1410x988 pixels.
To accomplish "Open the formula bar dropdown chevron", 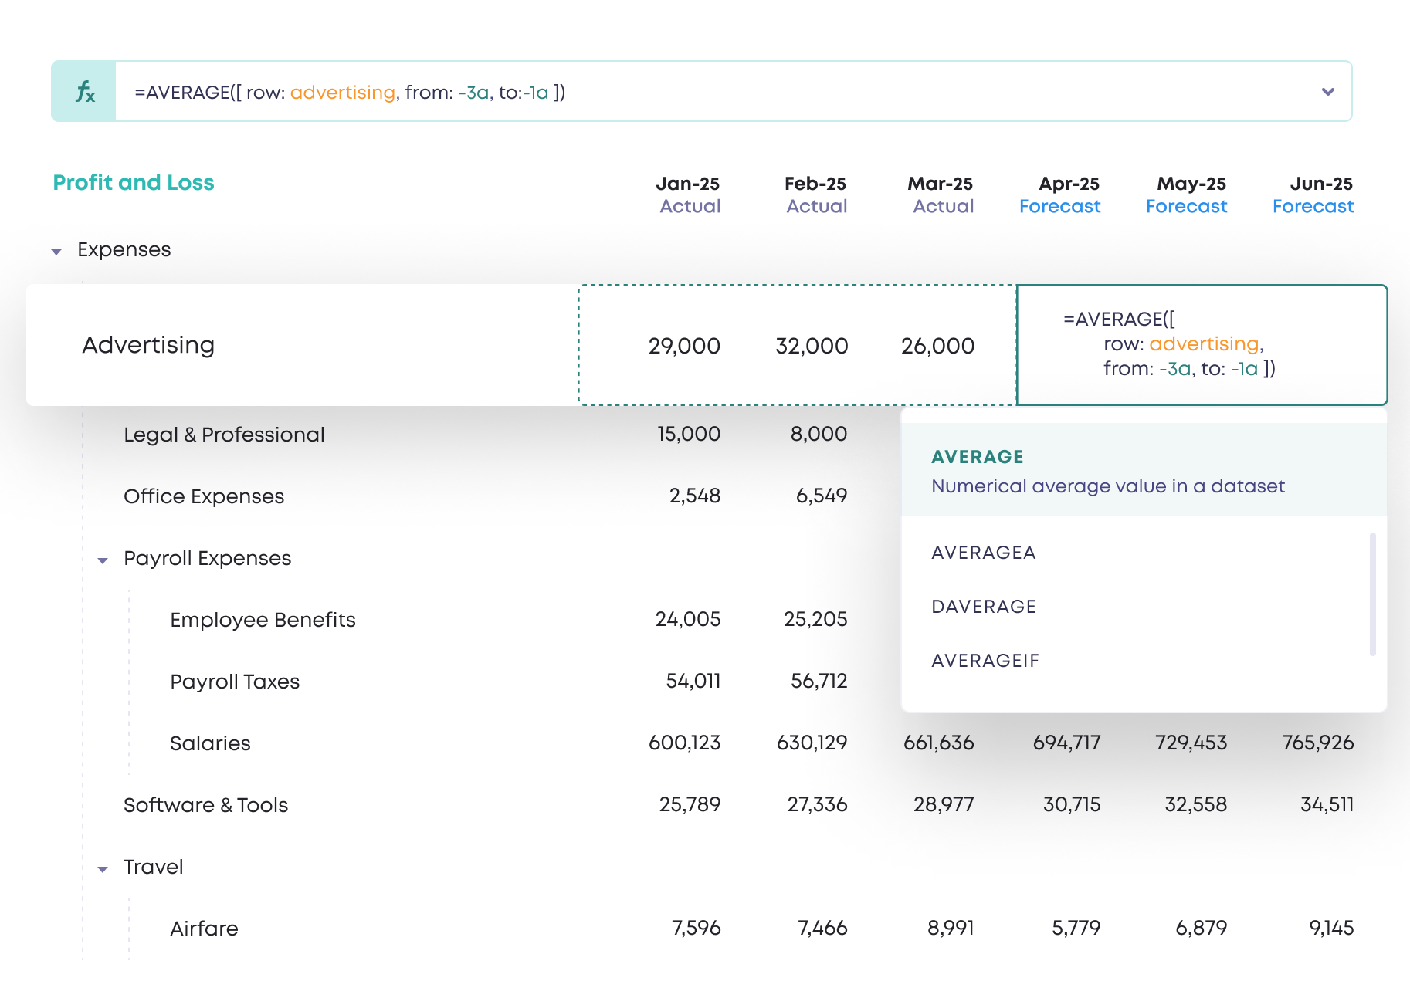I will [1327, 91].
